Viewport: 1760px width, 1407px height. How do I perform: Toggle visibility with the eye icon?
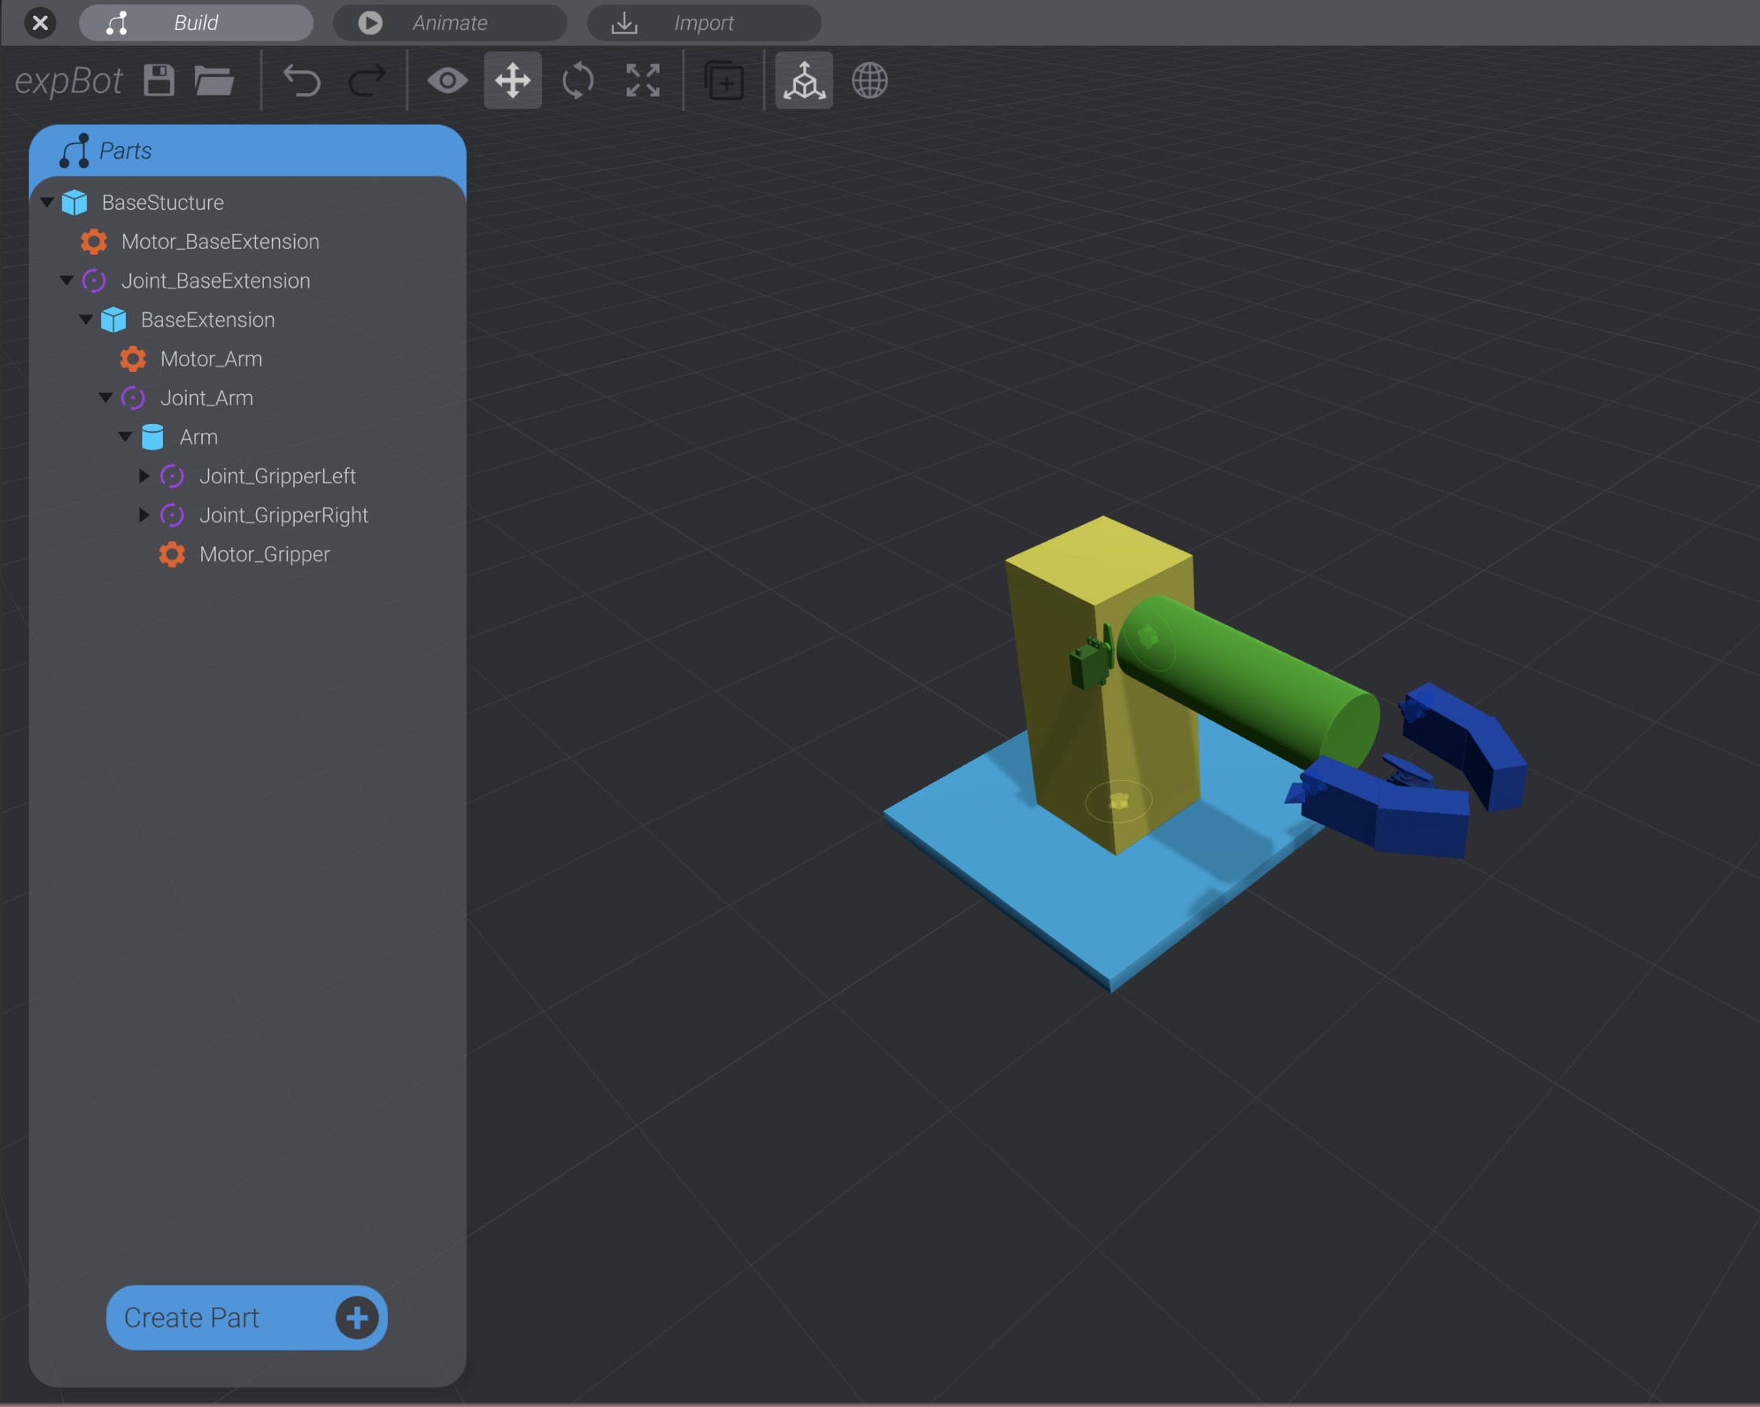pos(448,80)
